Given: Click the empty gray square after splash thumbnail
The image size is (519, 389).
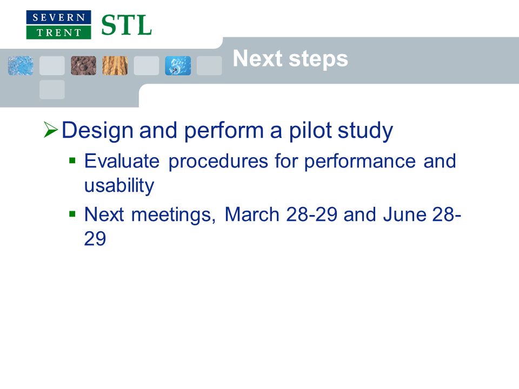Looking at the screenshot, I should point(209,65).
